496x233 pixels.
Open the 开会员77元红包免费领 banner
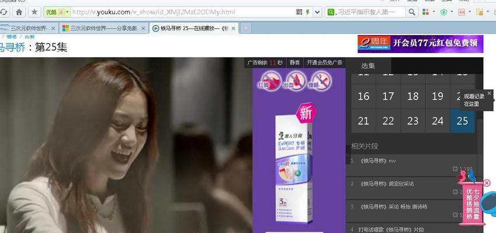click(x=421, y=44)
